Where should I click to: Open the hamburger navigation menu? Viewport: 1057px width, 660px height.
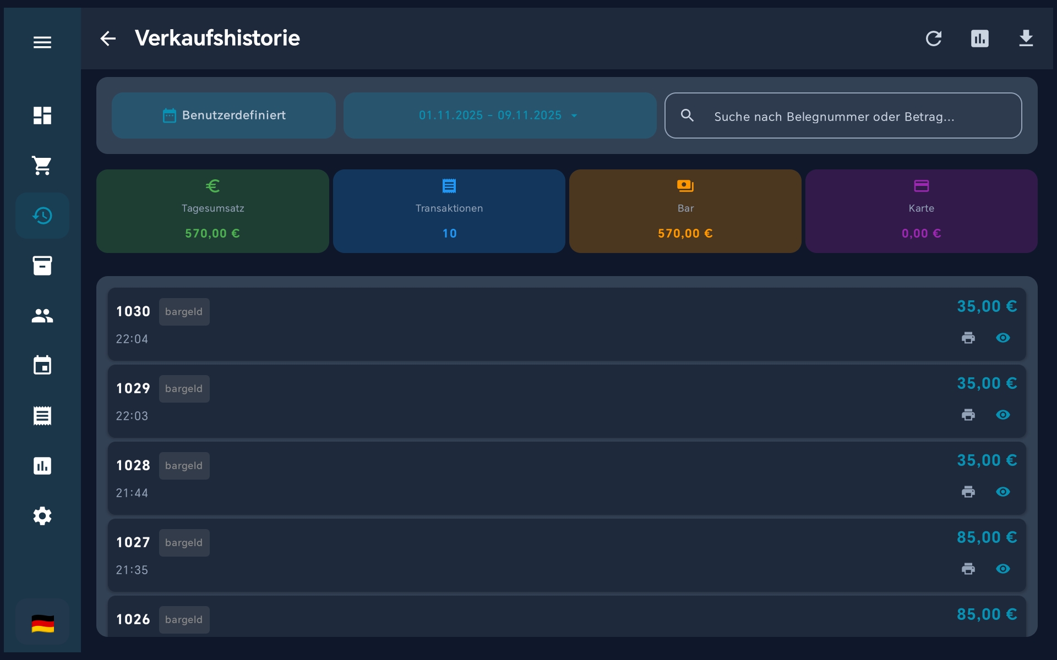42,42
